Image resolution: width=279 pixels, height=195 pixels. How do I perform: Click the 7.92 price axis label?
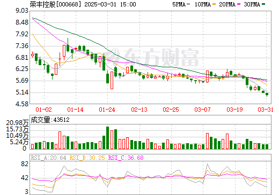22,34
